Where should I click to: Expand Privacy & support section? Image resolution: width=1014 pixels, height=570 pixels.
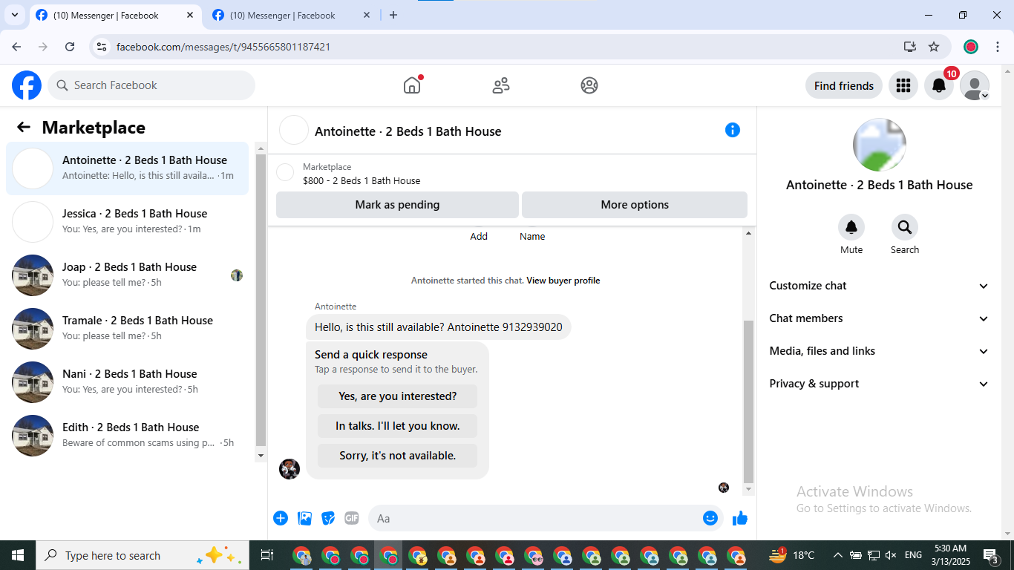pos(879,384)
